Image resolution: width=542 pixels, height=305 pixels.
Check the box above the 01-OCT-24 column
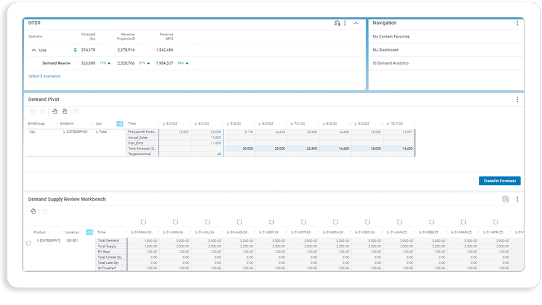pyautogui.click(x=304, y=222)
